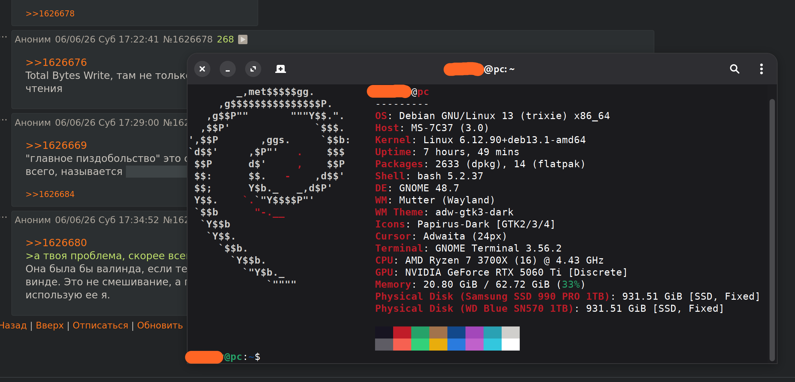
Task: Click the '06/06/26 Суб 17:34:52' post timestamp
Action: click(107, 220)
